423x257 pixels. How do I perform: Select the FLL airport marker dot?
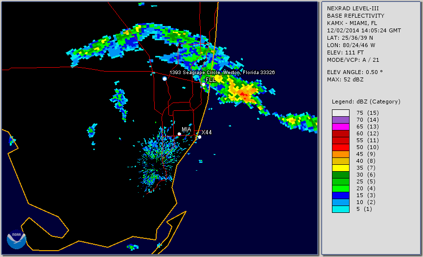[x=203, y=84]
